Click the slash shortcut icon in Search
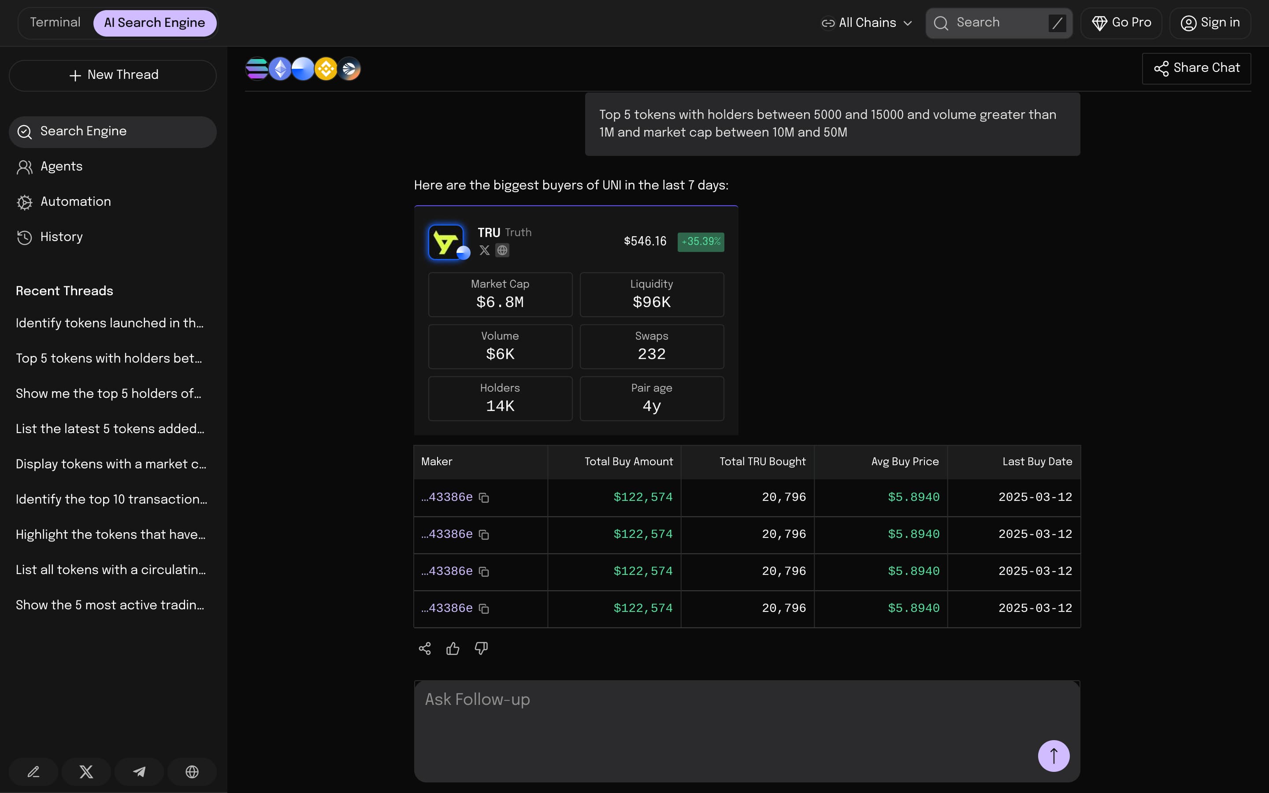Viewport: 1269px width, 793px height. (x=1057, y=23)
